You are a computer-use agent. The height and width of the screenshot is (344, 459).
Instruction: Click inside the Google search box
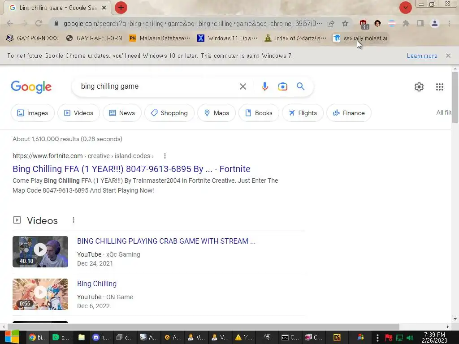click(158, 86)
